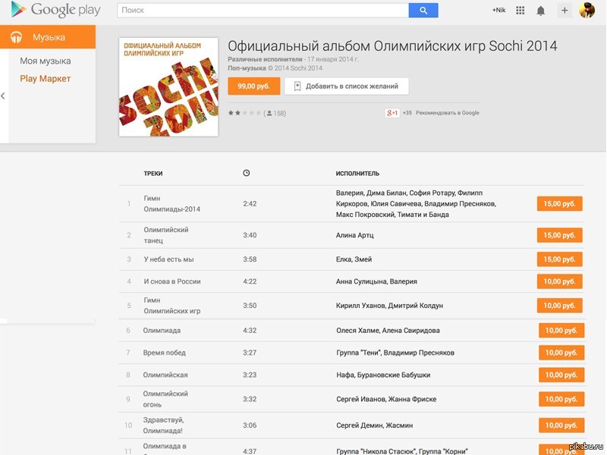The height and width of the screenshot is (455, 607).
Task: Open the user profile avatar
Action: (x=587, y=11)
